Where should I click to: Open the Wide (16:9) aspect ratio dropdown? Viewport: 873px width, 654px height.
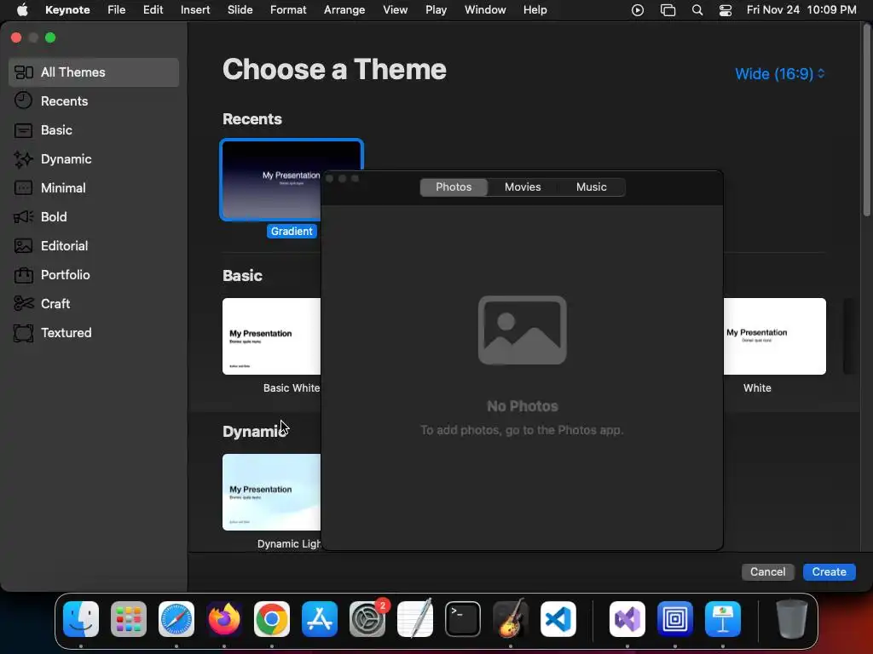(779, 74)
